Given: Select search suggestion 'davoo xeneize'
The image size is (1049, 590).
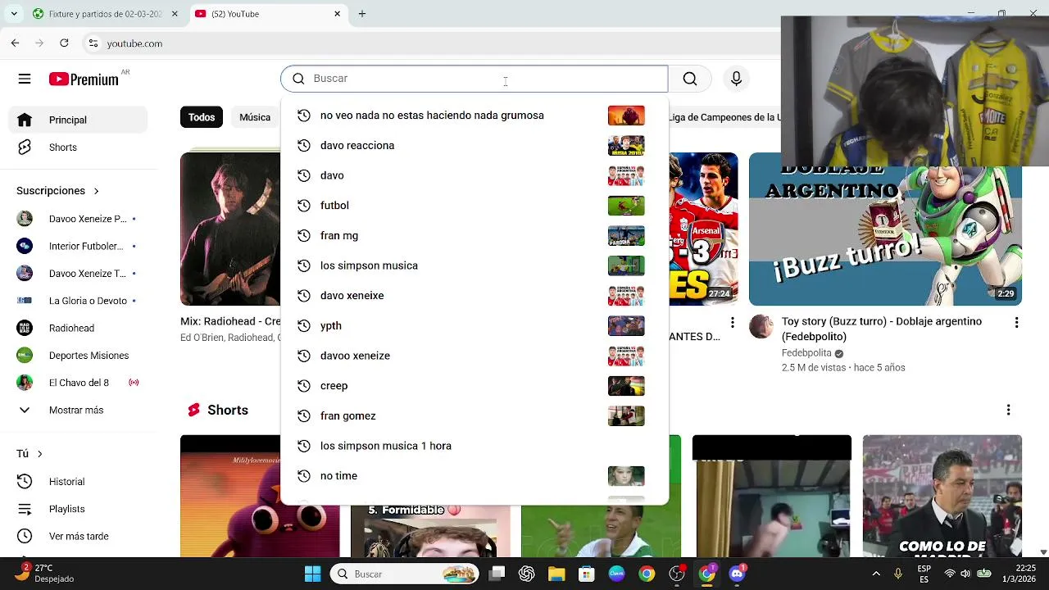Looking at the screenshot, I should [x=475, y=356].
